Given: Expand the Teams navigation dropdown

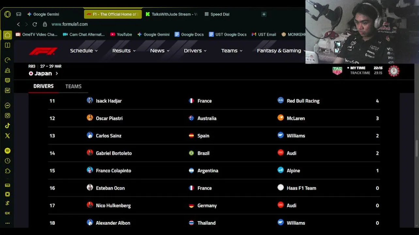Looking at the screenshot, I should pos(232,51).
